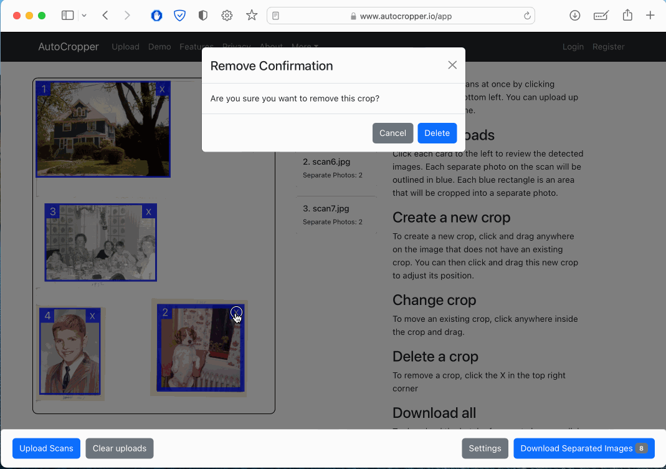Expand the chevron next to the sidebar icon

(x=83, y=15)
